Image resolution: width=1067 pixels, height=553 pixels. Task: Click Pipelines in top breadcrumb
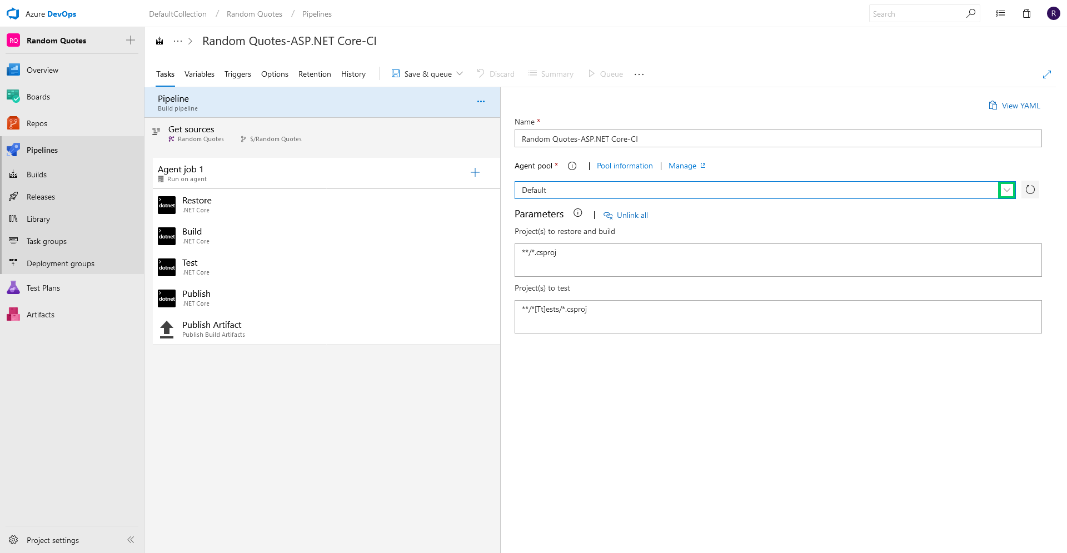click(x=317, y=14)
